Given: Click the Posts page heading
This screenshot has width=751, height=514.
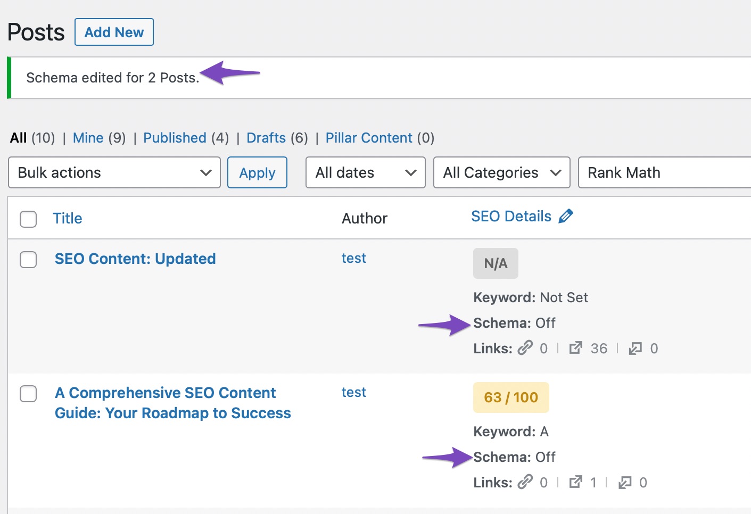Looking at the screenshot, I should point(36,32).
